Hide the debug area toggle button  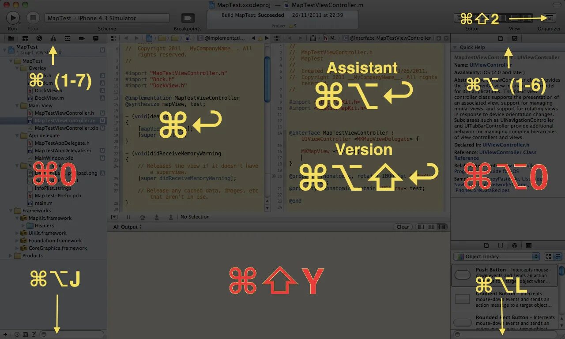coord(114,217)
